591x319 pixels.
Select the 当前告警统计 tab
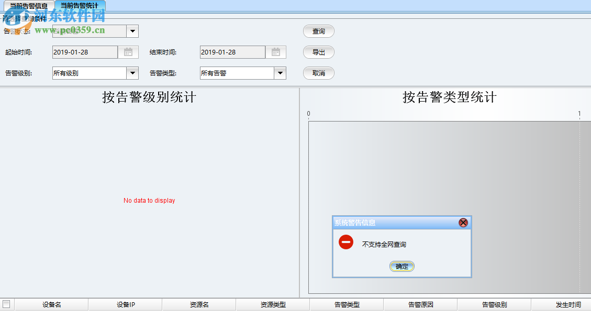(80, 6)
